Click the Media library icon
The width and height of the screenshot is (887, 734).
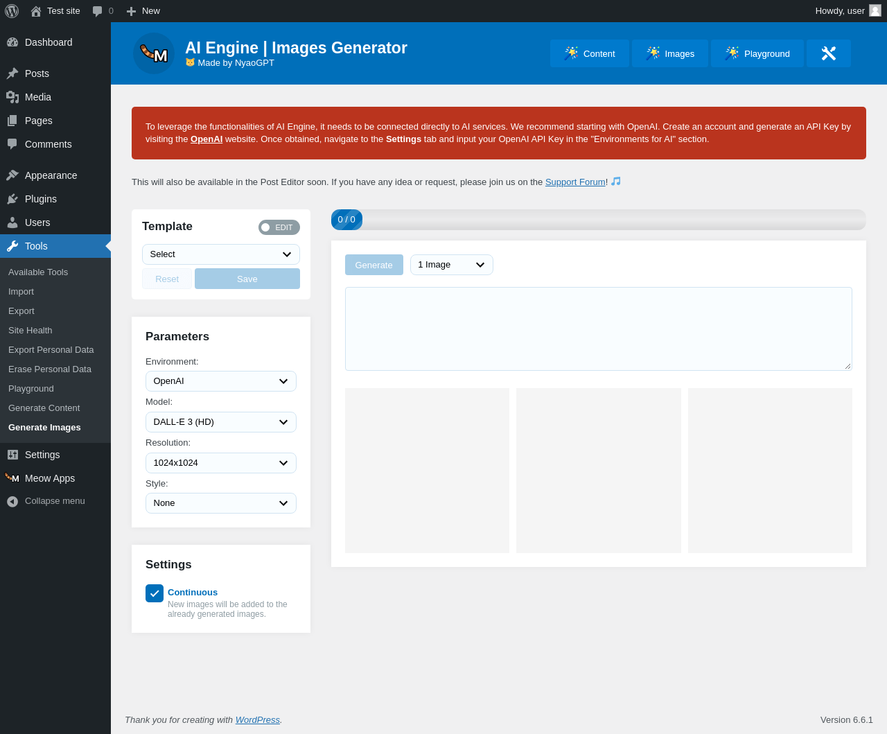tap(12, 97)
